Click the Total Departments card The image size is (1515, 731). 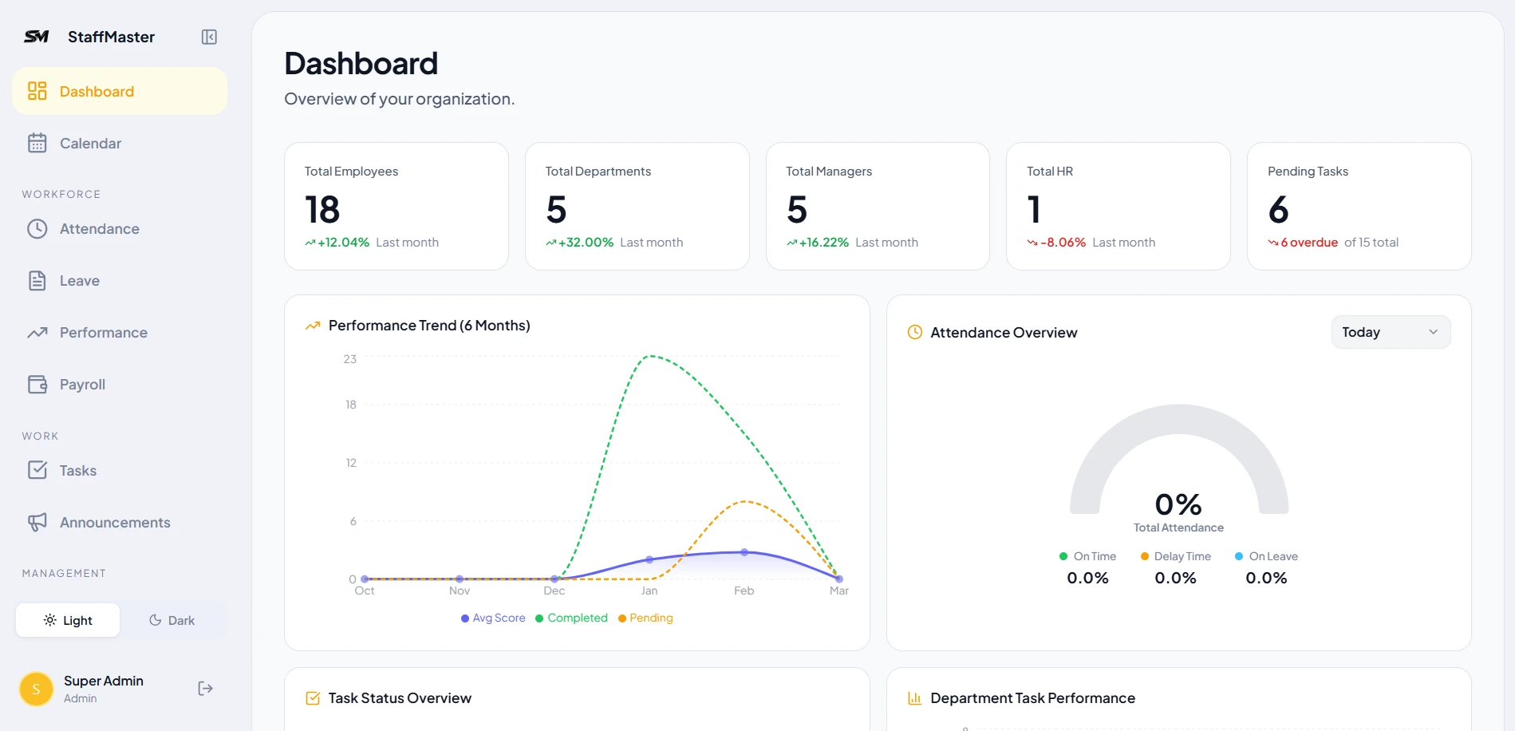(x=637, y=206)
